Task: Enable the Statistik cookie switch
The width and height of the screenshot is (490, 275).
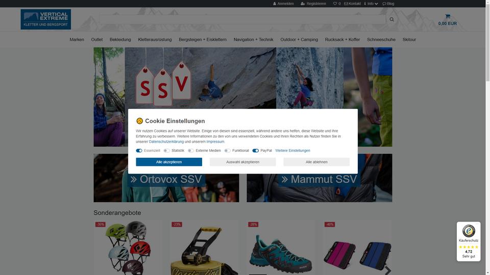Action: pos(166,151)
